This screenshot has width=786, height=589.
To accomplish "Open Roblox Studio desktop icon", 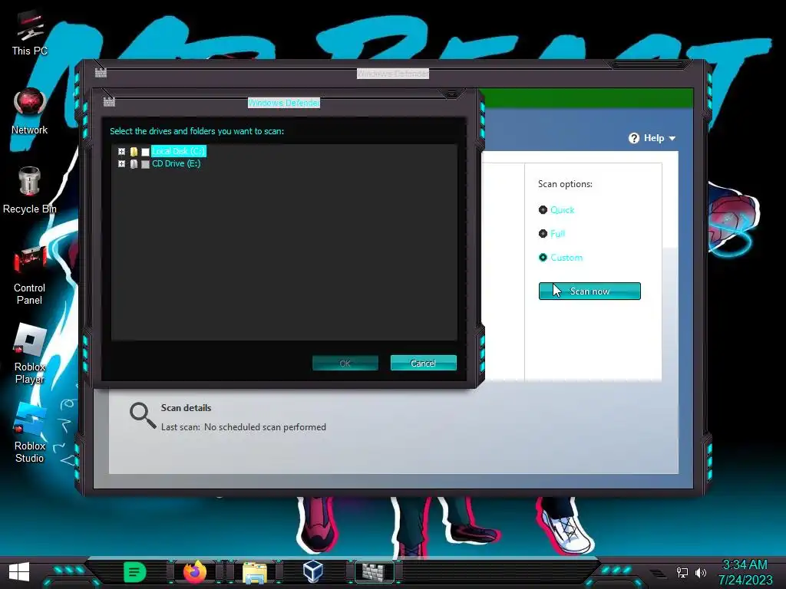I will point(30,433).
